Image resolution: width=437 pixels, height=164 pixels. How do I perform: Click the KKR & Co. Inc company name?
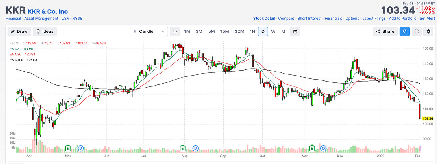47,11
